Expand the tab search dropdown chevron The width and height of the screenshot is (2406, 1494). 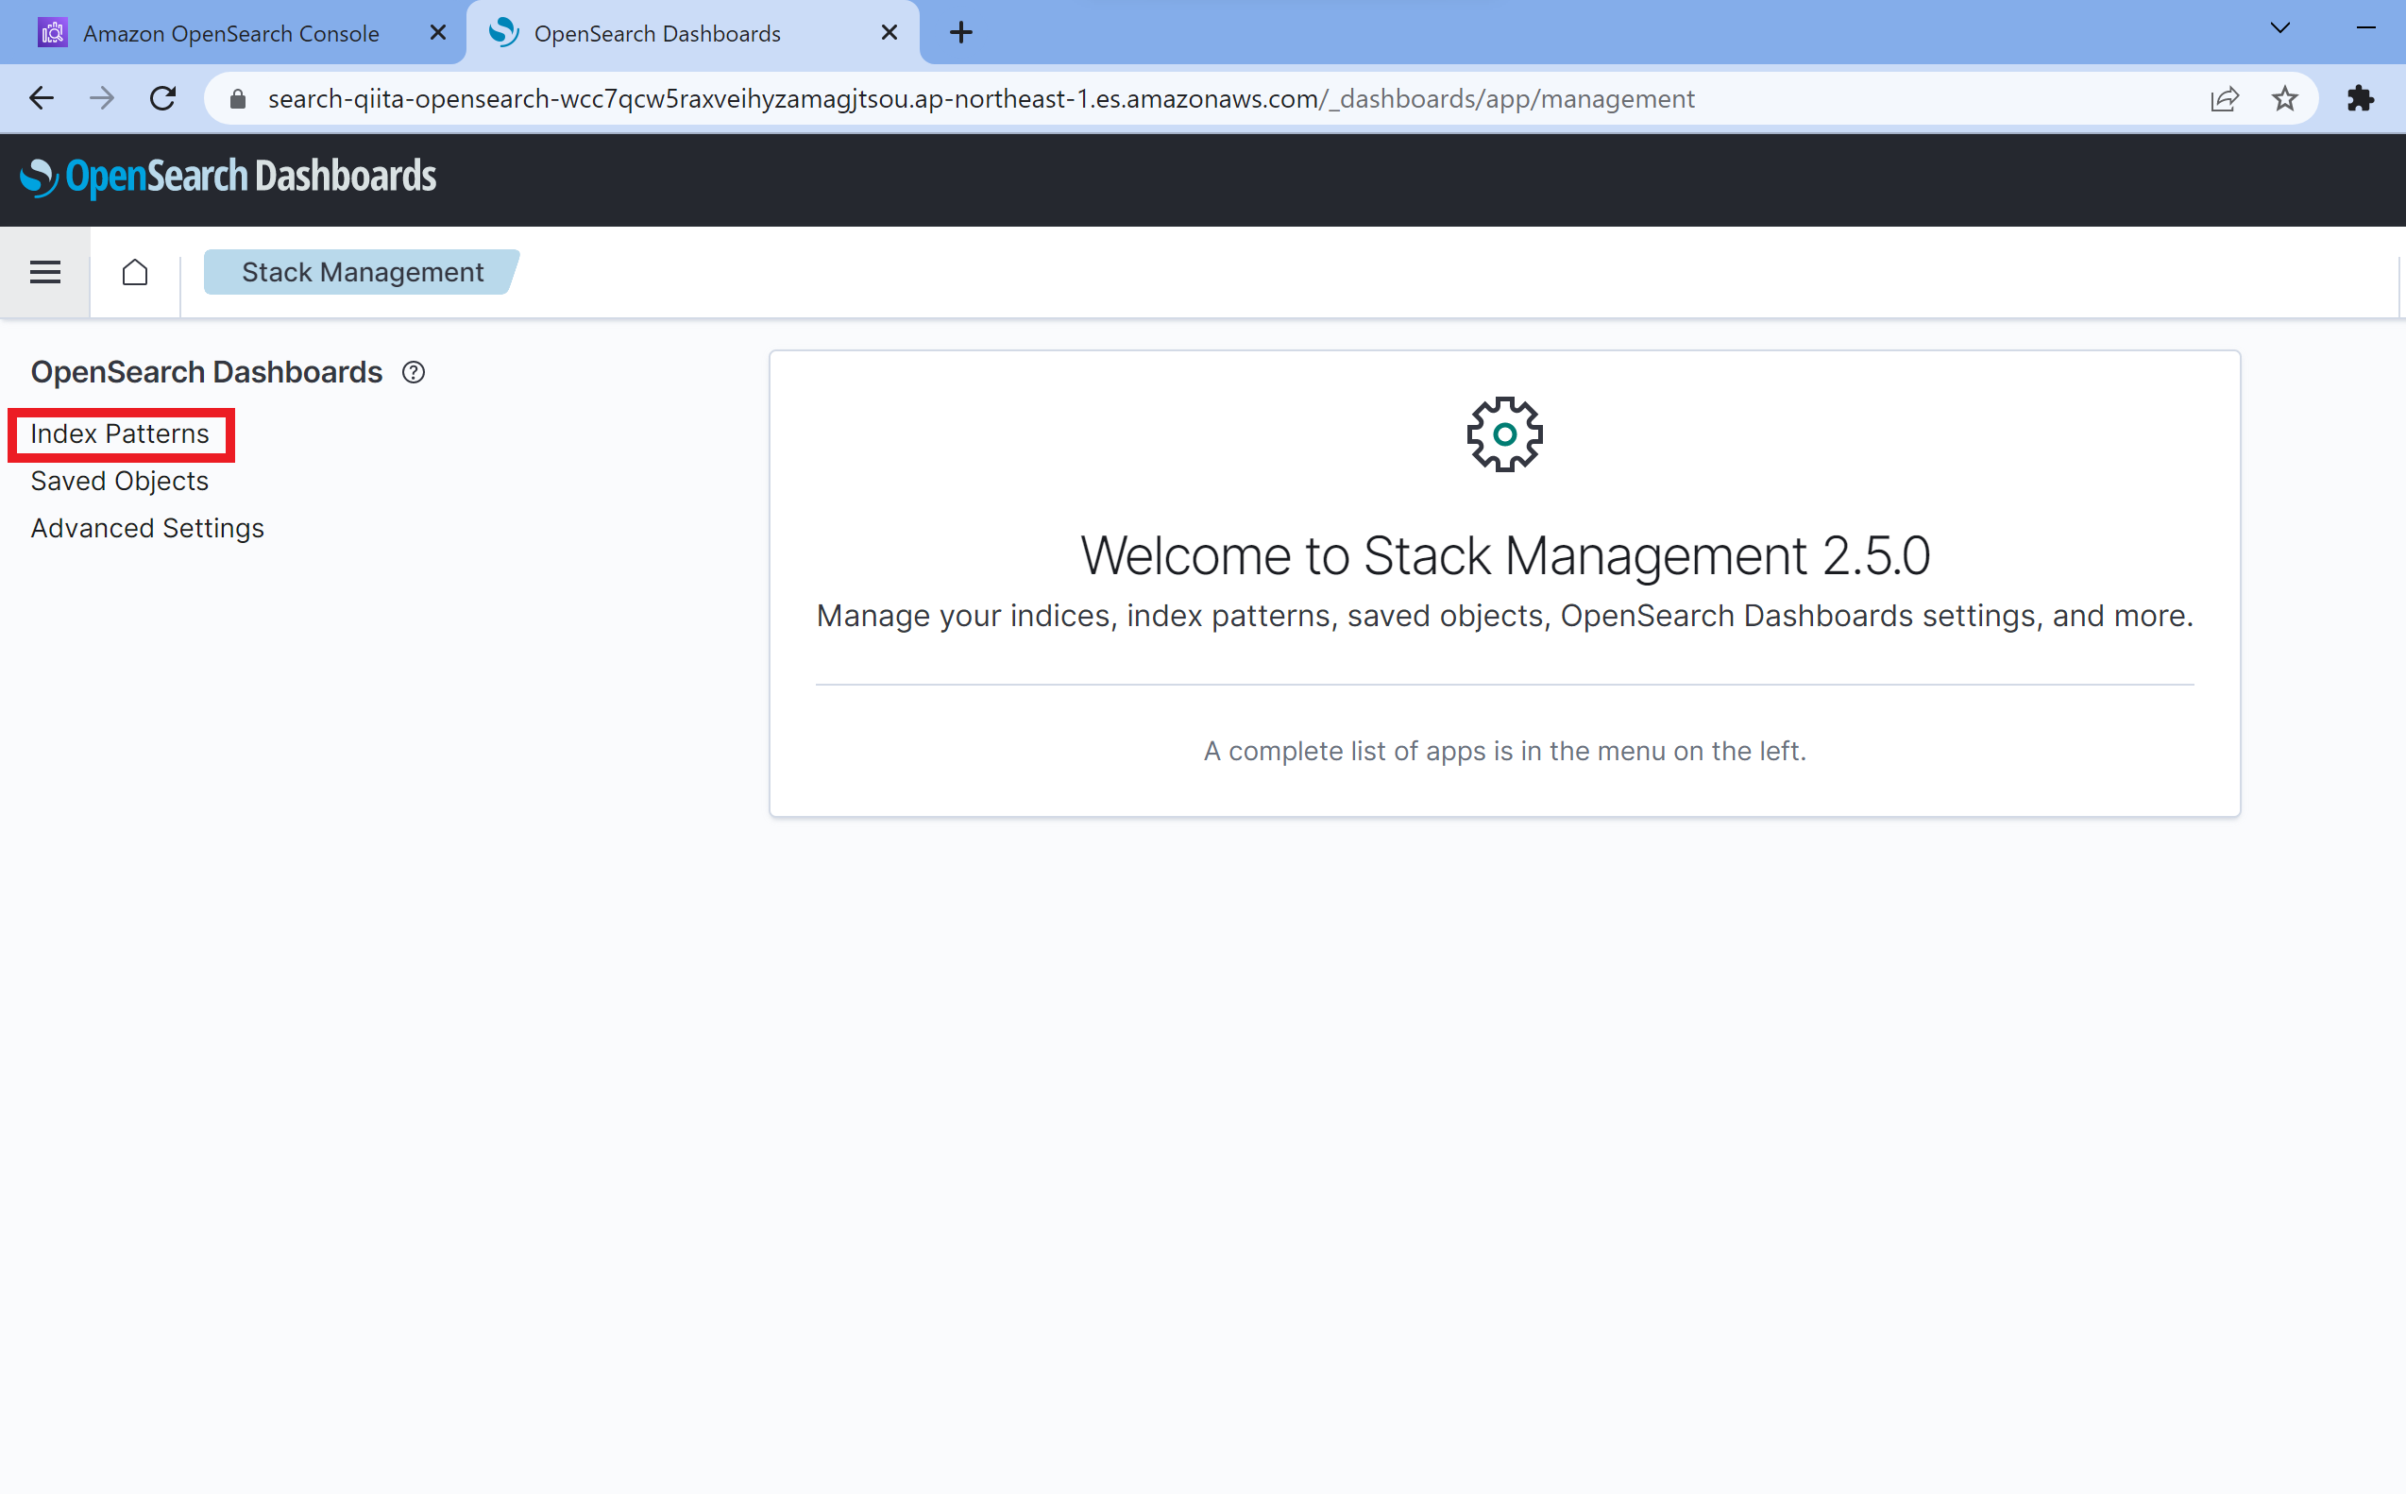(2279, 27)
